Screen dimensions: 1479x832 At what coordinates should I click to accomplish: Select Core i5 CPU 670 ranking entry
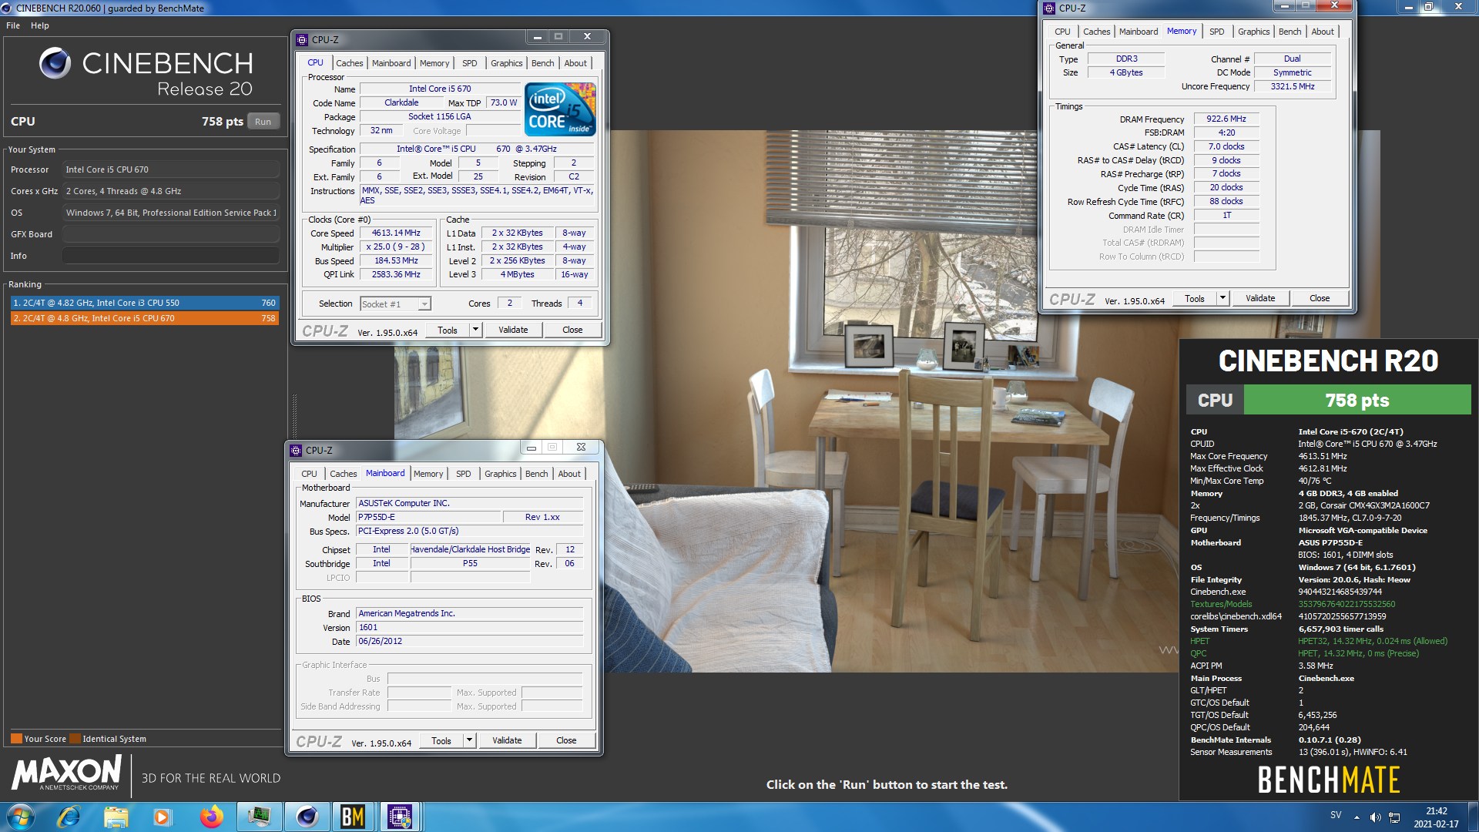tap(144, 318)
